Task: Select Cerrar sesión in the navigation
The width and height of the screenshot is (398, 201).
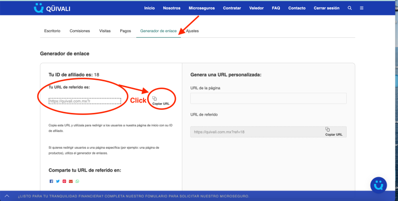Action: coord(326,8)
